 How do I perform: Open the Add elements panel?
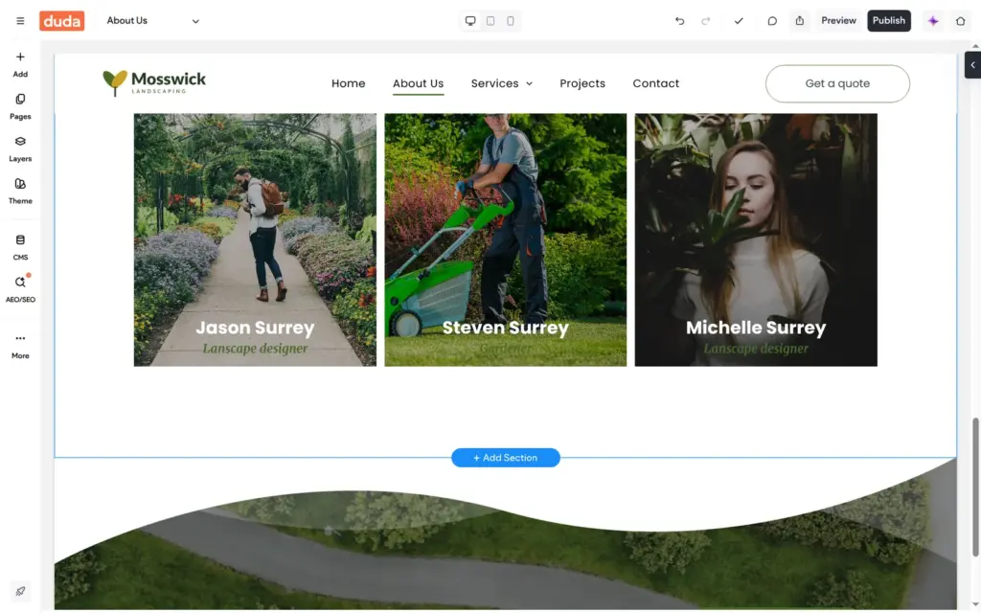click(x=20, y=64)
